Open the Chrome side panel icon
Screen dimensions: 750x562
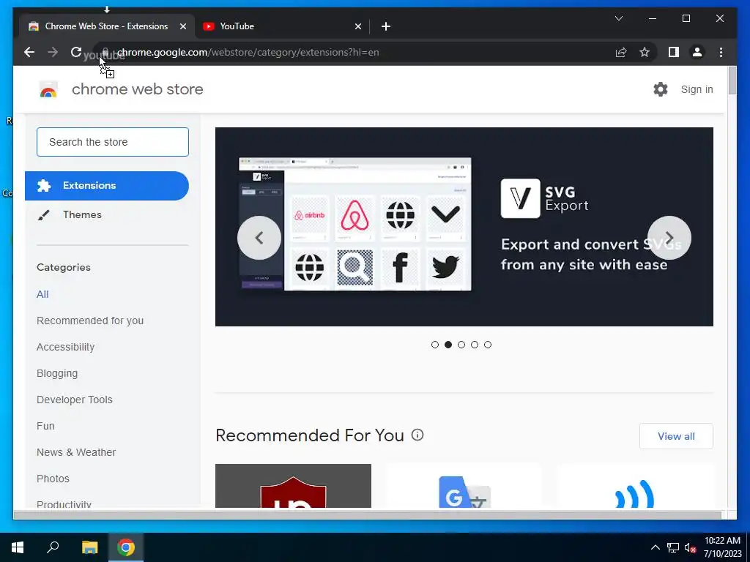coord(674,52)
